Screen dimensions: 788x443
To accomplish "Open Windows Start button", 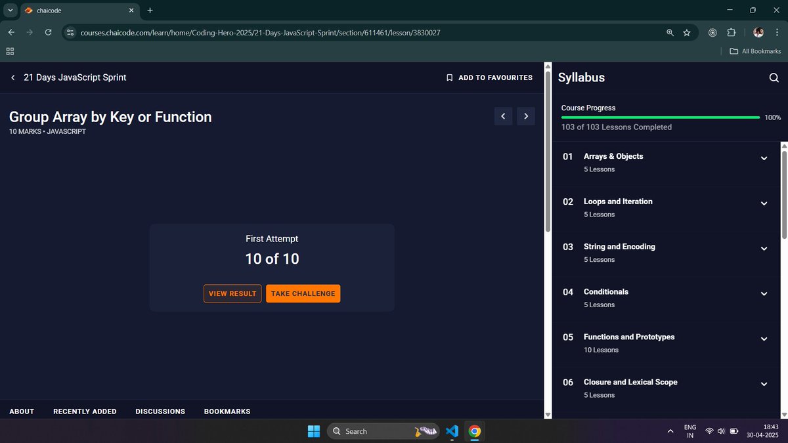I will [x=314, y=431].
